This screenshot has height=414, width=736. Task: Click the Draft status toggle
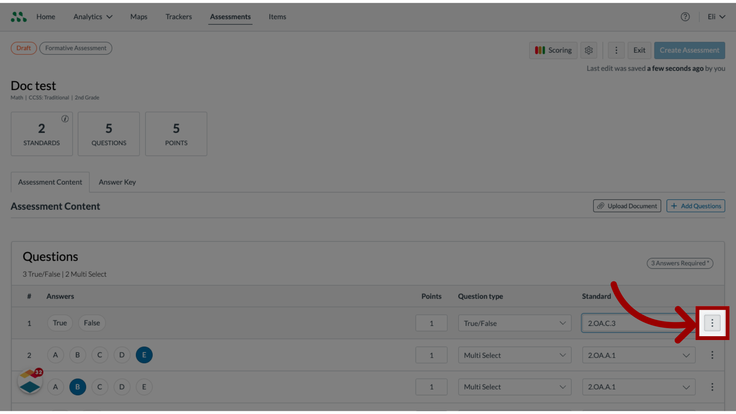coord(23,48)
